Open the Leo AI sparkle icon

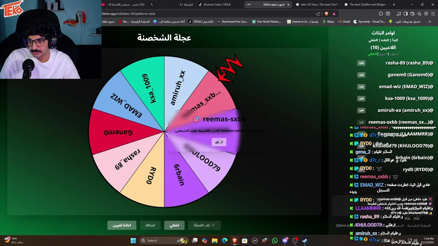pyautogui.click(x=419, y=14)
